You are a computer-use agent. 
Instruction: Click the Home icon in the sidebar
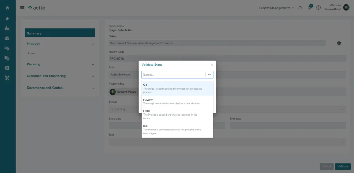[7, 8]
